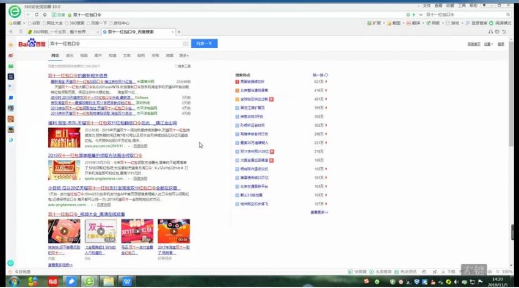Expand the dropdown arrow next to 截图
The width and height of the screenshot is (519, 288).
click(404, 23)
